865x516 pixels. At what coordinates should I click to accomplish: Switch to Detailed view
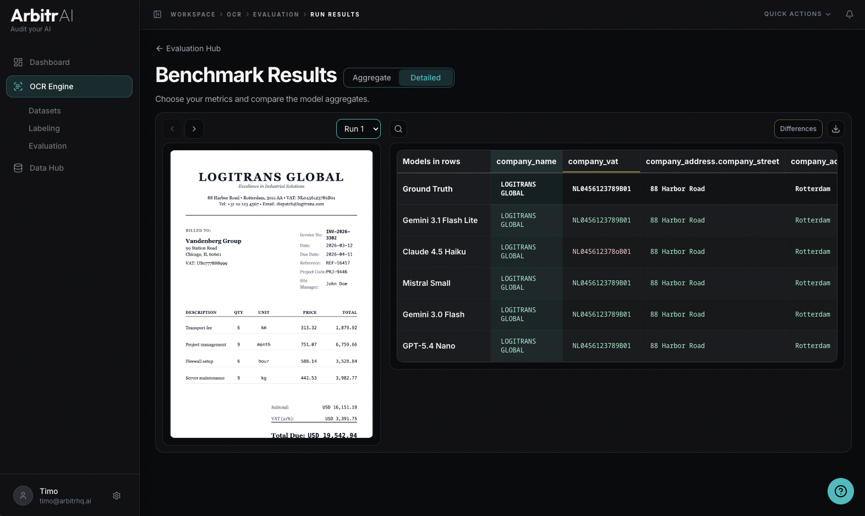coord(425,78)
